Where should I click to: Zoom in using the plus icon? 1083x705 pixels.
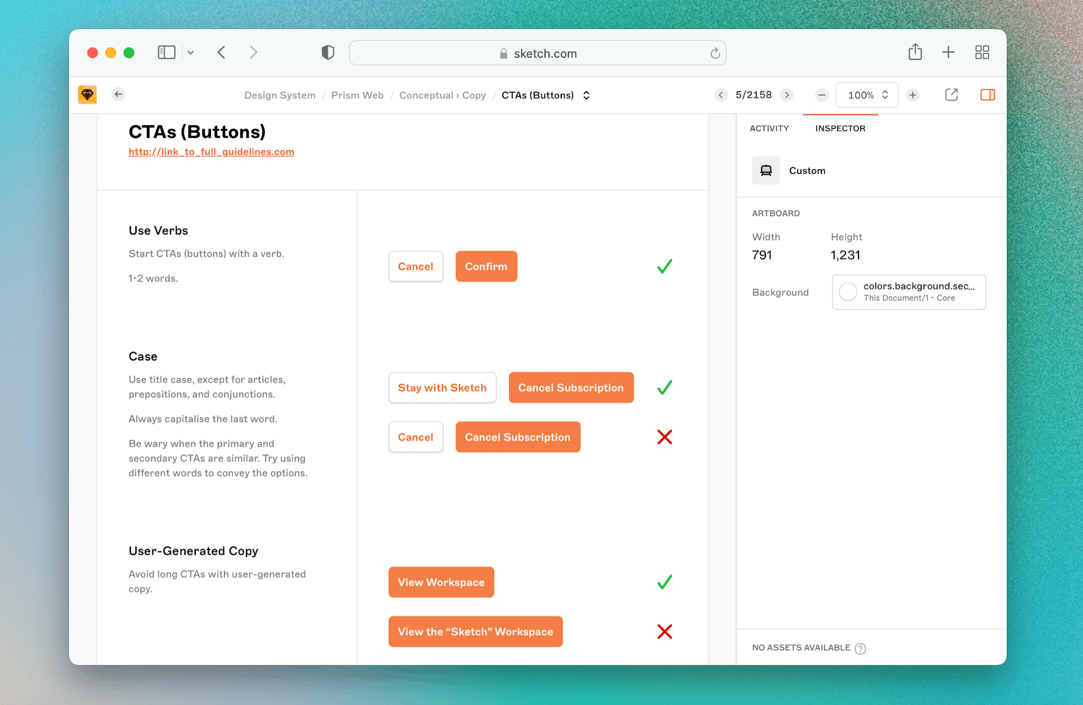[x=913, y=95]
